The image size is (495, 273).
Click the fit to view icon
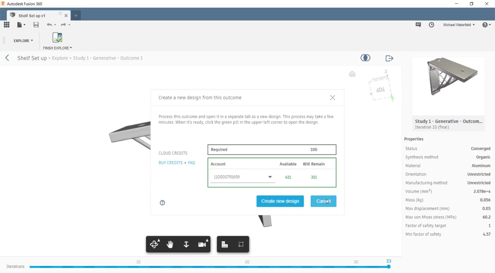(x=241, y=244)
